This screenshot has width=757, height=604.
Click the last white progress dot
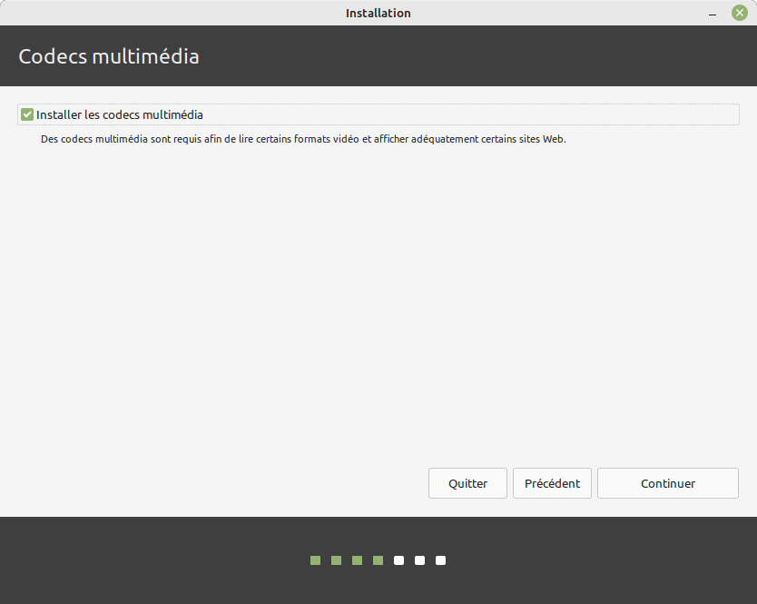point(440,560)
